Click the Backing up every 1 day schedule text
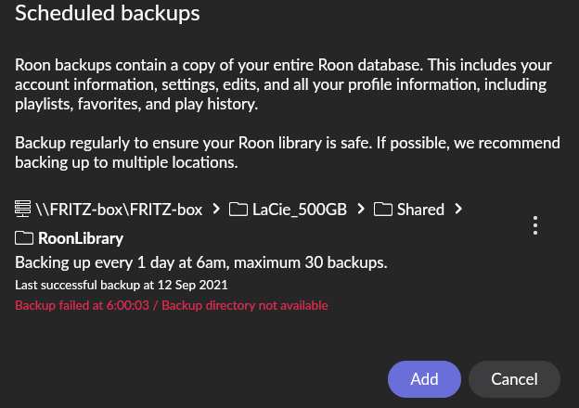Viewport: 579px width, 408px height. 201,262
